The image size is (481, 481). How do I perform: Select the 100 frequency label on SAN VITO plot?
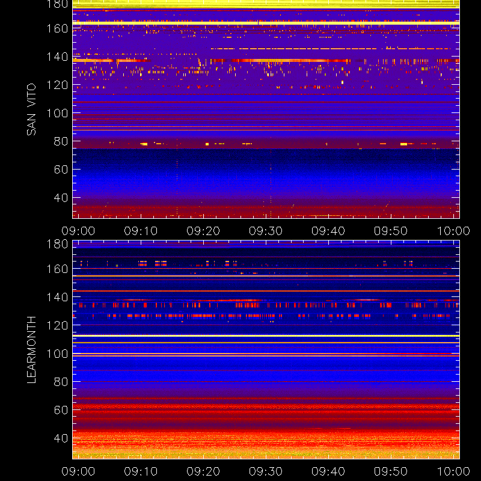click(x=57, y=113)
